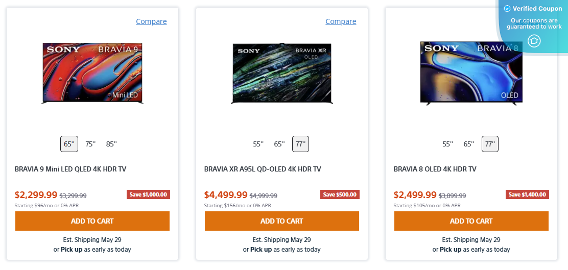Choose 65'' size for BRAVIA XR A95L
Screen dimensions: 568x270
click(279, 144)
